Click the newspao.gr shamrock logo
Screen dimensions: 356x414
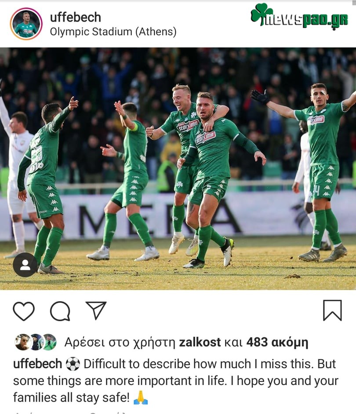click(299, 16)
